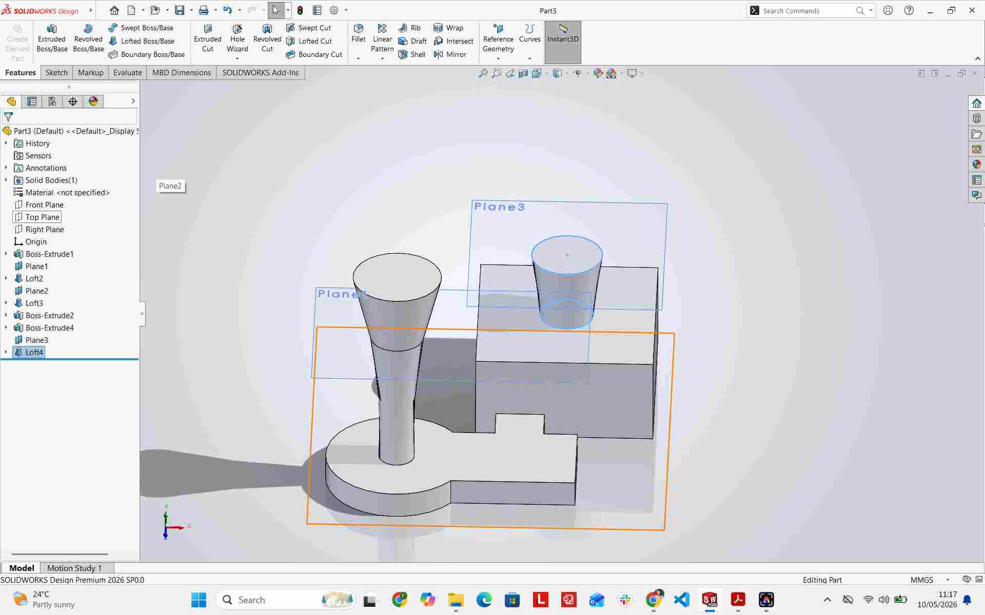The height and width of the screenshot is (615, 985).
Task: Click the Home icon in title bar
Action: 114,10
